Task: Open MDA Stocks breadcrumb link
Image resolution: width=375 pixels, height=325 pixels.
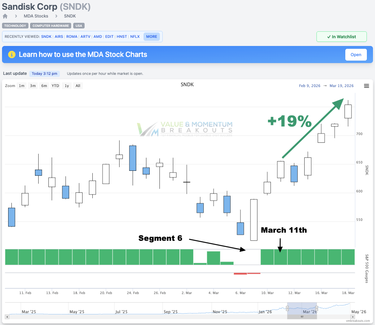Action: coord(36,16)
